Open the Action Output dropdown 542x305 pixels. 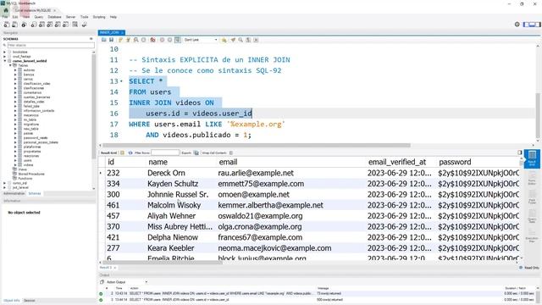point(127,282)
